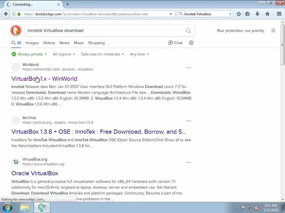Expand the All regions dropdown
285x213 pixels.
pyautogui.click(x=64, y=54)
